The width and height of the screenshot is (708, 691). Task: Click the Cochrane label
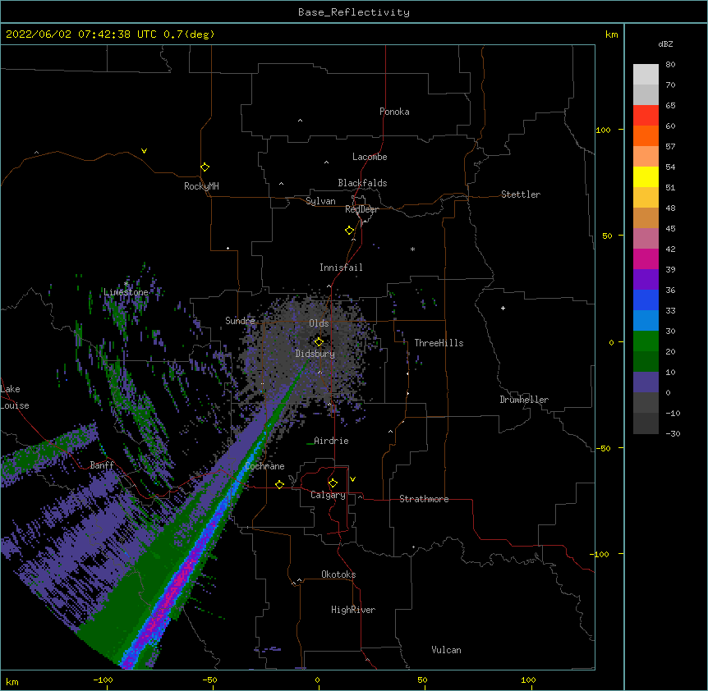[x=264, y=466]
